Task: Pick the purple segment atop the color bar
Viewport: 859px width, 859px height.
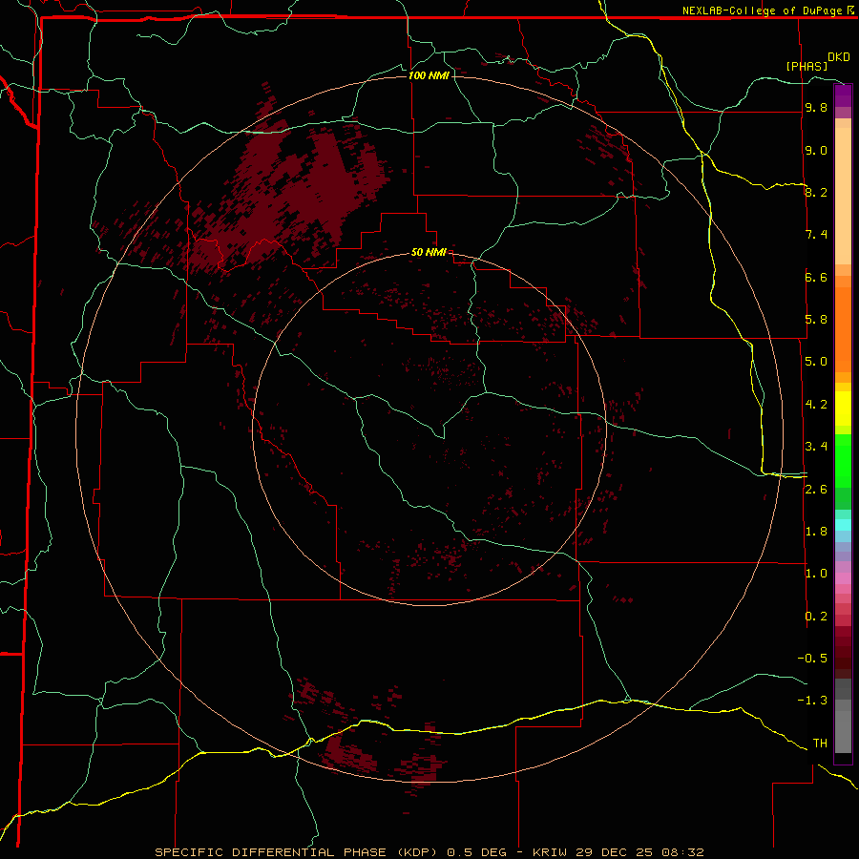Action: (843, 95)
